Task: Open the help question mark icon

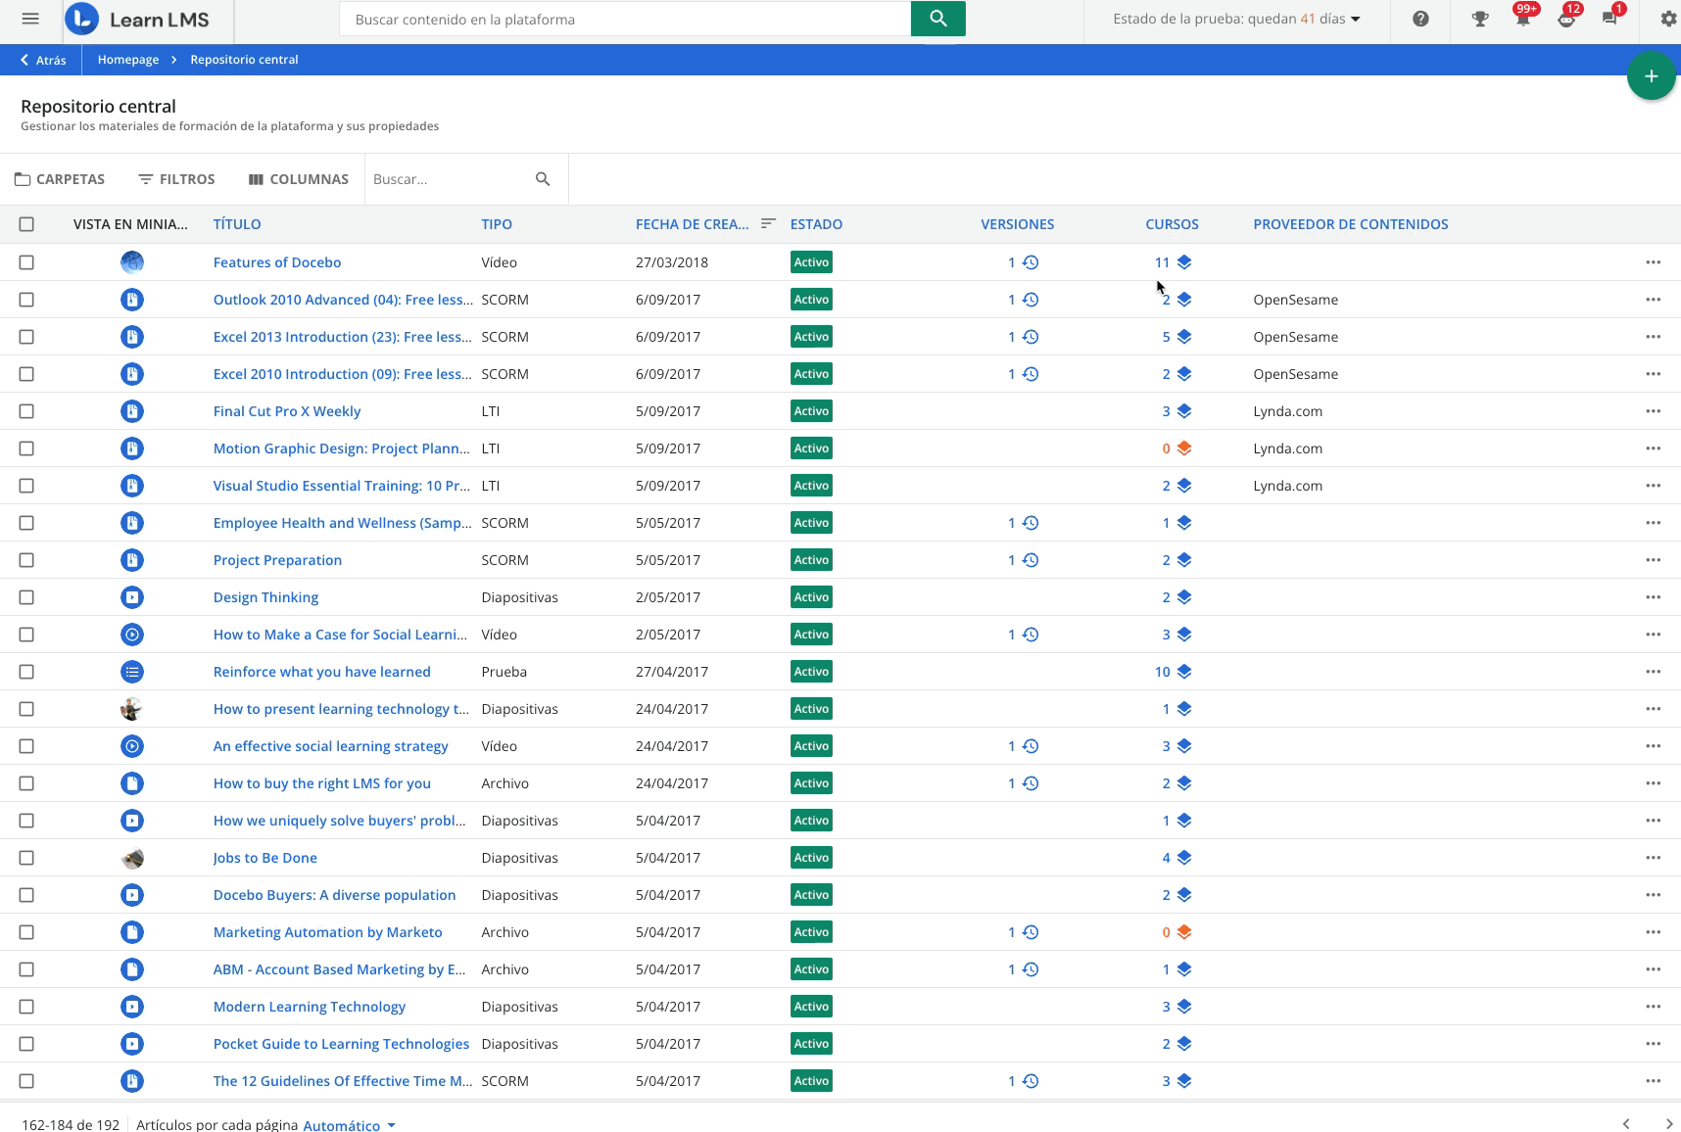Action: (1420, 19)
